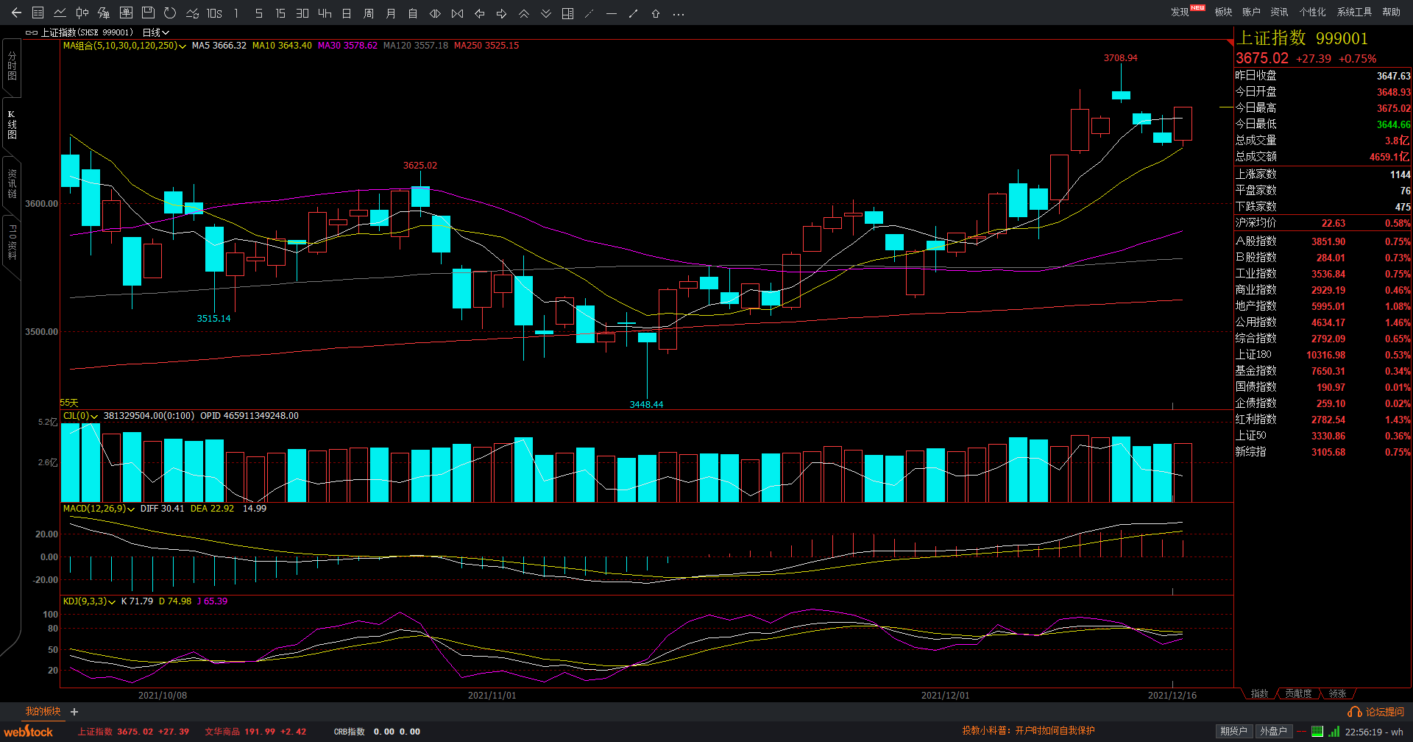The height and width of the screenshot is (742, 1413).
Task: Switch to the 周 weekly period
Action: coord(369,13)
